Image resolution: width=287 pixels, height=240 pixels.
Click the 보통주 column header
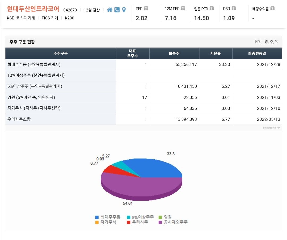(x=174, y=53)
